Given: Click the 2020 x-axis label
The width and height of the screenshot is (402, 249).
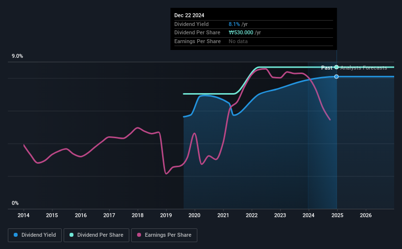Looking at the screenshot, I should [x=194, y=215].
